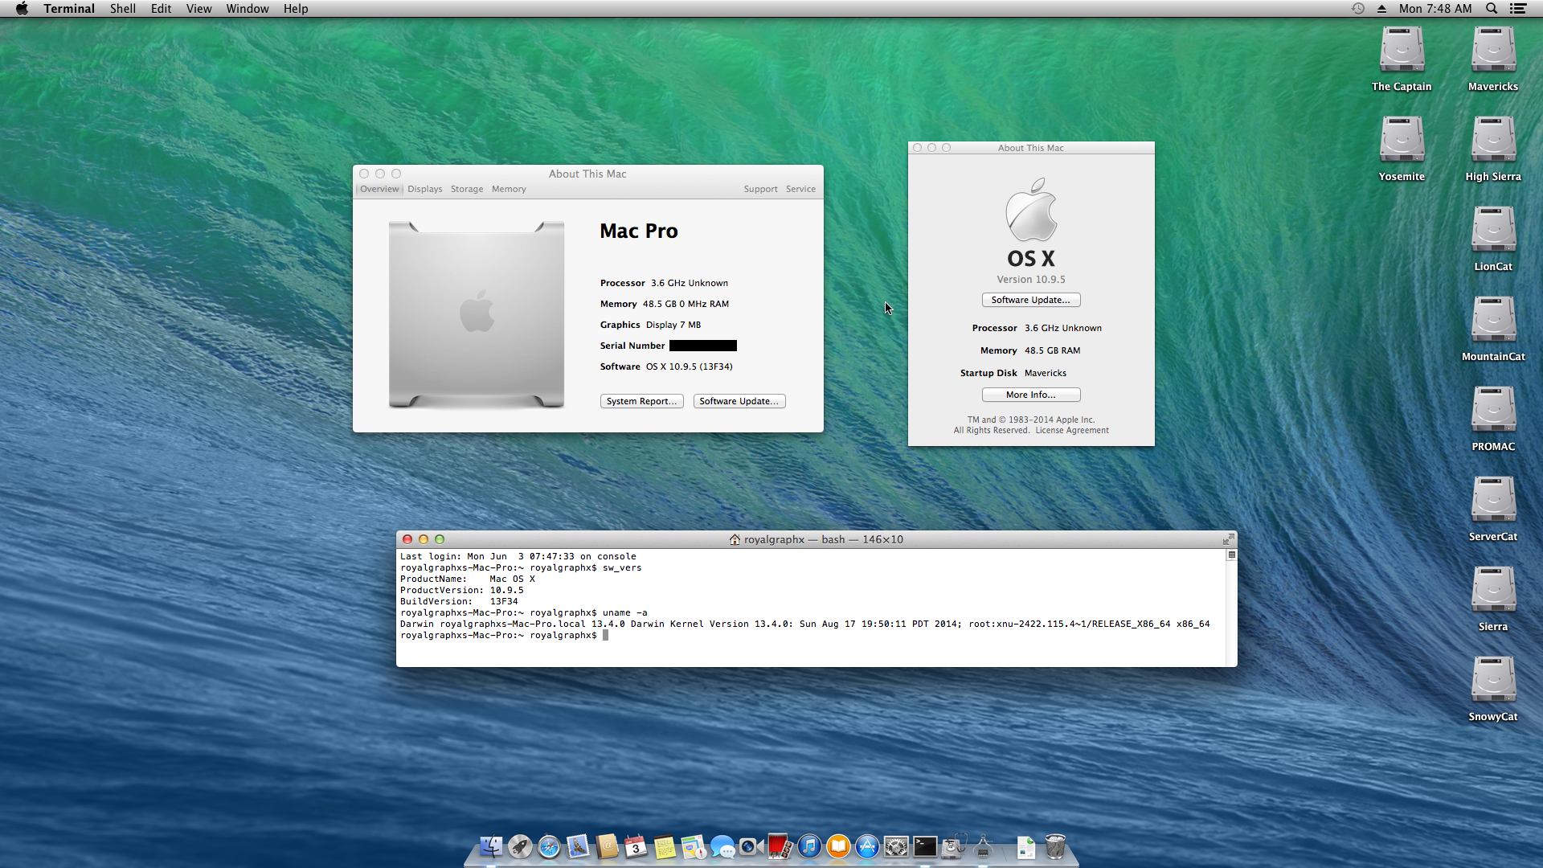Open Notes in the Dock
The width and height of the screenshot is (1543, 868).
click(x=665, y=846)
